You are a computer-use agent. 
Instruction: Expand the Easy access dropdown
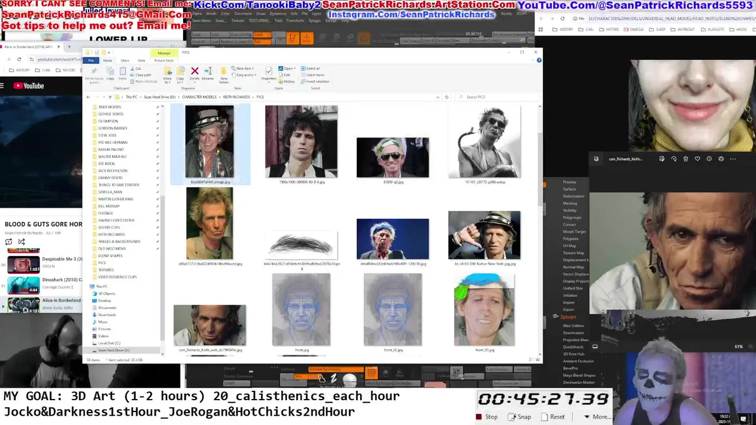click(x=244, y=75)
